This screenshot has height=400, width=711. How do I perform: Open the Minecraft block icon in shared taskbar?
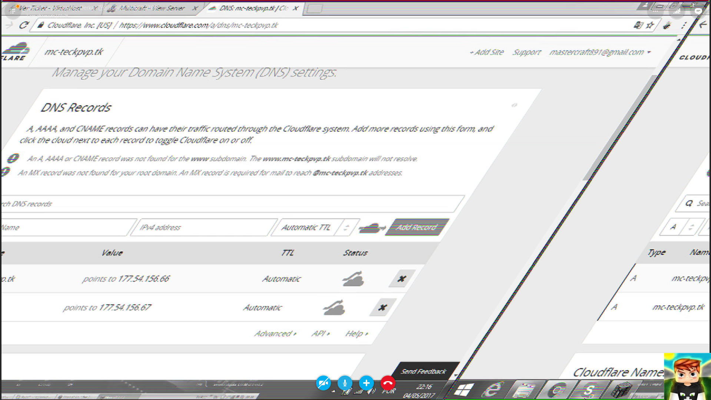click(x=621, y=390)
